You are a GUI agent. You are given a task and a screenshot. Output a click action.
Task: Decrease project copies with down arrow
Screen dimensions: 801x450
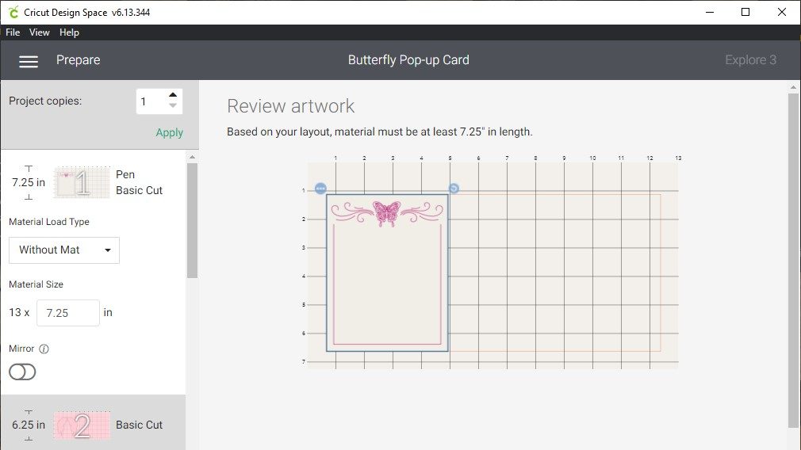[x=173, y=105]
